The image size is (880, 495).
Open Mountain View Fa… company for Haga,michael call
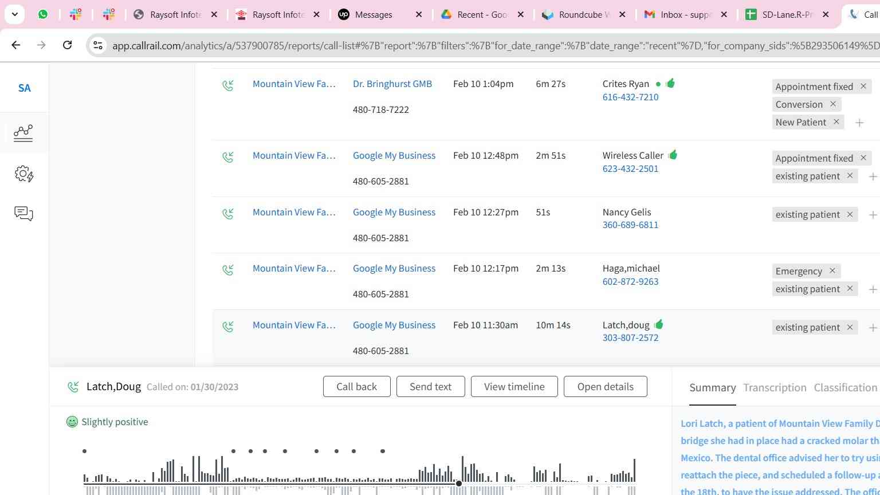[294, 268]
